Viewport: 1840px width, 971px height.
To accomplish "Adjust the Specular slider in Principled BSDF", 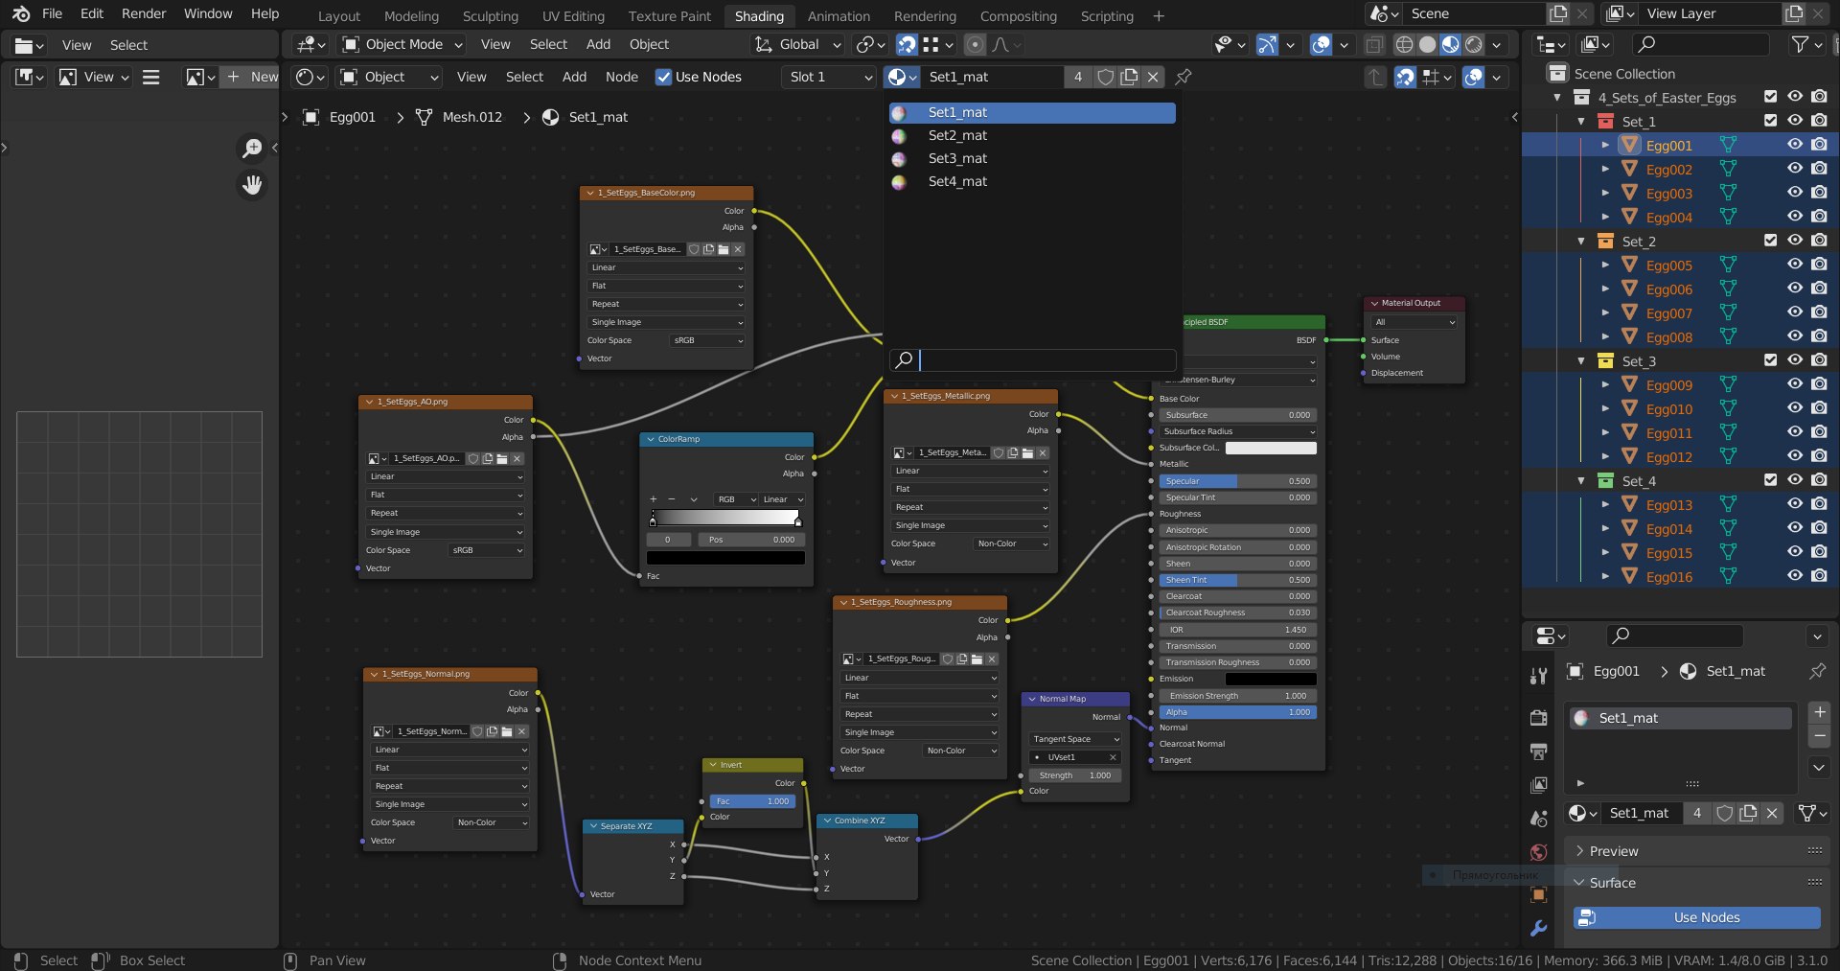I will (x=1237, y=481).
